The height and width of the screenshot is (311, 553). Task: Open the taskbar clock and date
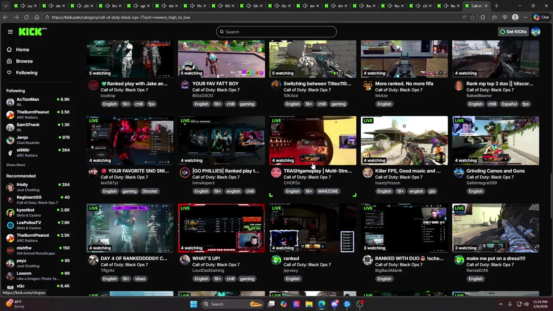coord(540,304)
